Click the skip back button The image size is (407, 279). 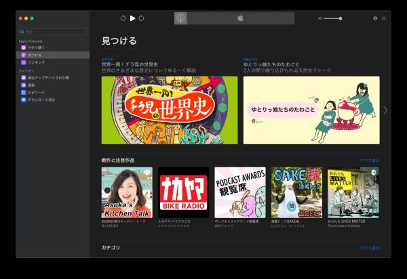point(123,18)
